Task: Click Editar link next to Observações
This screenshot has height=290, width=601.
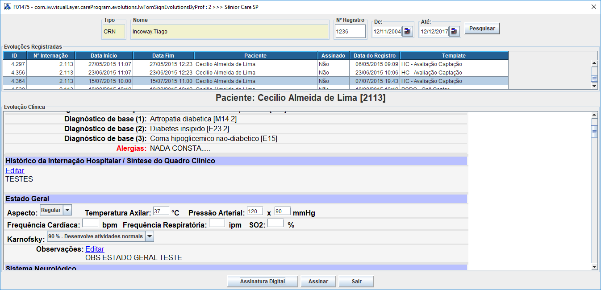Action: click(95, 249)
